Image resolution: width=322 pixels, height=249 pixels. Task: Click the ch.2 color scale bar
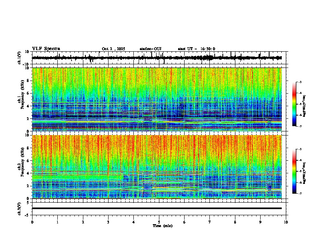pyautogui.click(x=294, y=171)
